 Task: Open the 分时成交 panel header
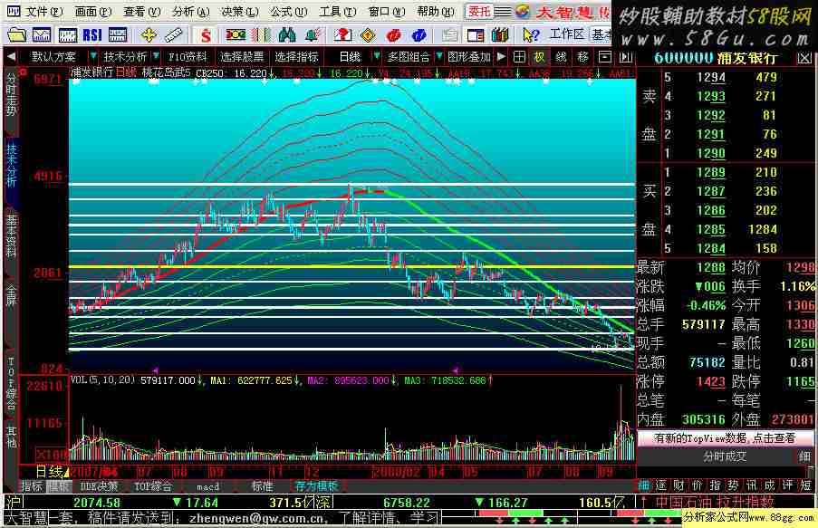(x=724, y=456)
